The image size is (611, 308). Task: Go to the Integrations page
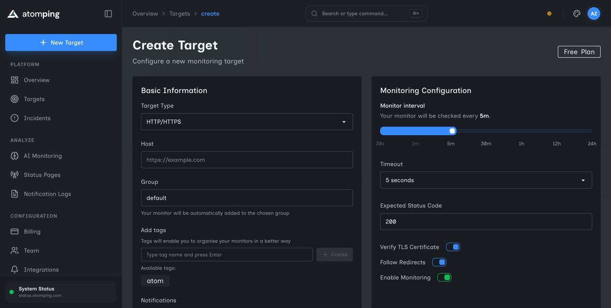(41, 269)
